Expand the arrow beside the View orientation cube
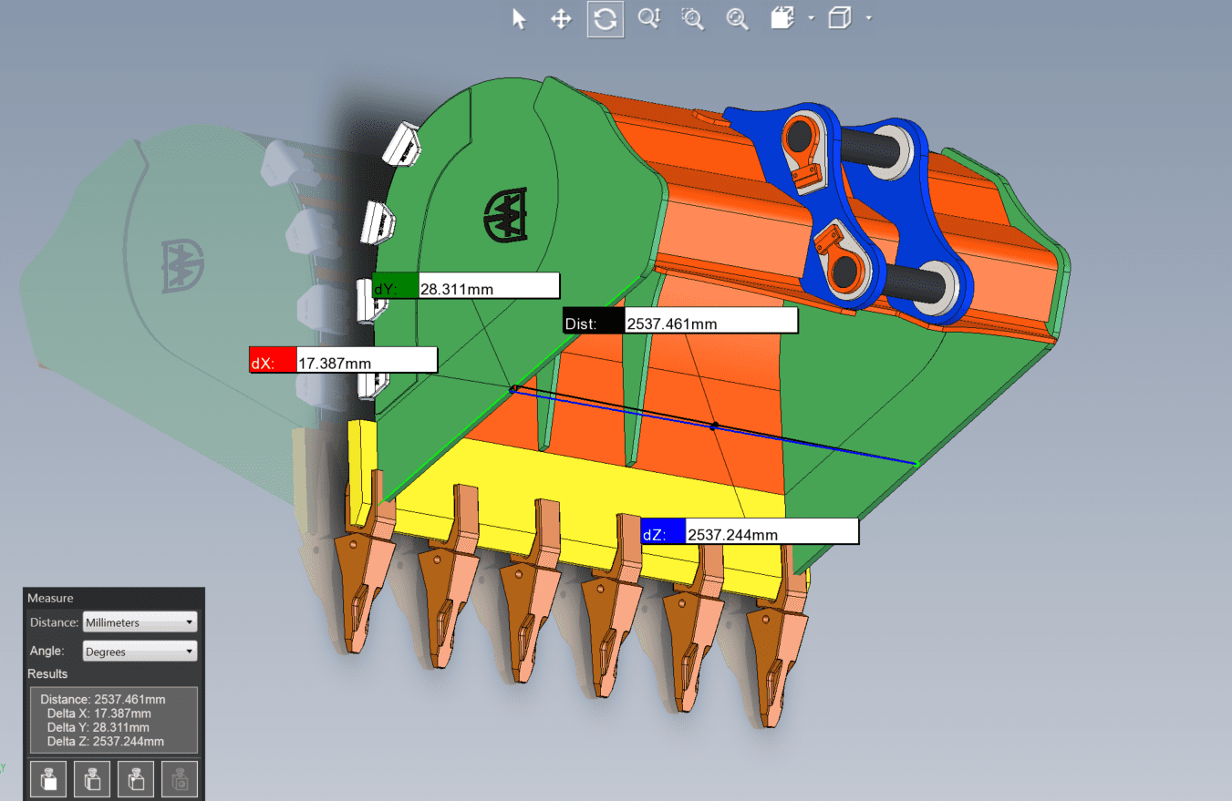Viewport: 1232px width, 801px height. click(868, 19)
